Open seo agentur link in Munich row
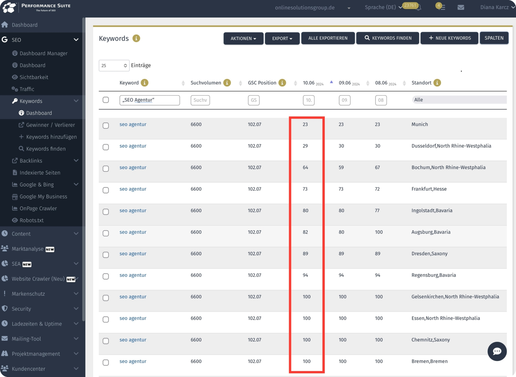Screen dimensions: 516x377 coord(133,124)
